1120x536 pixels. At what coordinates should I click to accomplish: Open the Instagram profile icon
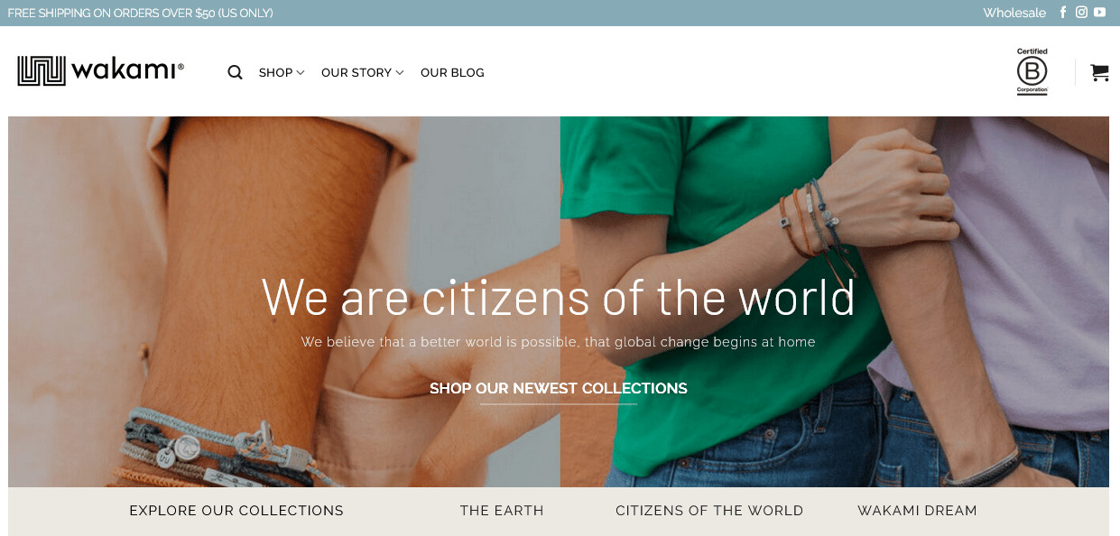click(x=1081, y=13)
